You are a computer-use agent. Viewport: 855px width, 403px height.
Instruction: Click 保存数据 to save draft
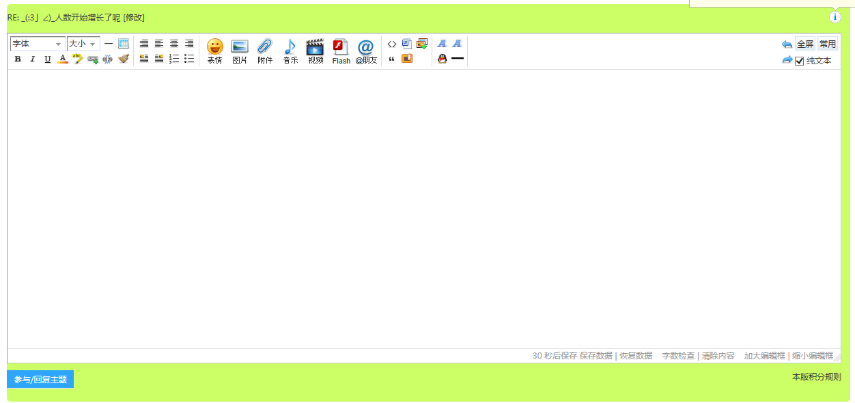pyautogui.click(x=596, y=356)
